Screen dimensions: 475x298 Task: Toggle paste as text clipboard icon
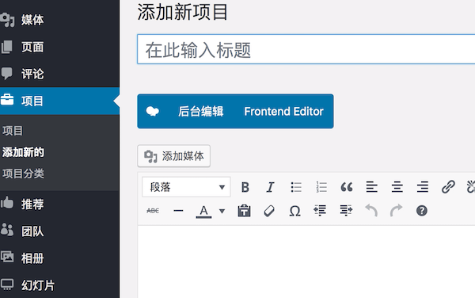[244, 211]
